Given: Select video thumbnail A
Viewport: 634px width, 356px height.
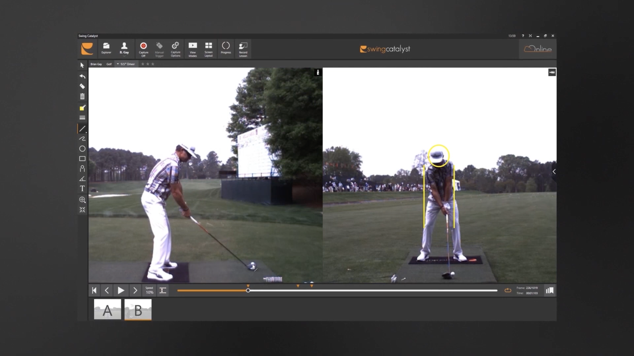Looking at the screenshot, I should pos(107,309).
